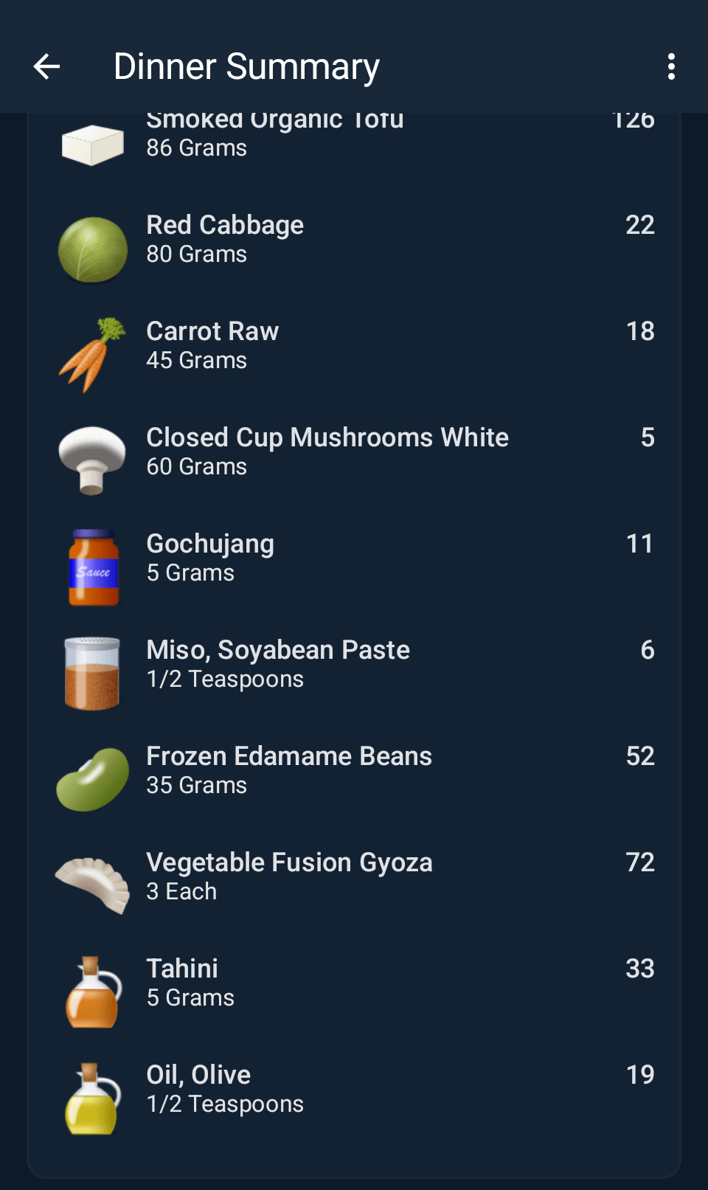Tap the 33 calorie value for Tahini
Viewport: 708px width, 1190px height.
click(x=639, y=969)
